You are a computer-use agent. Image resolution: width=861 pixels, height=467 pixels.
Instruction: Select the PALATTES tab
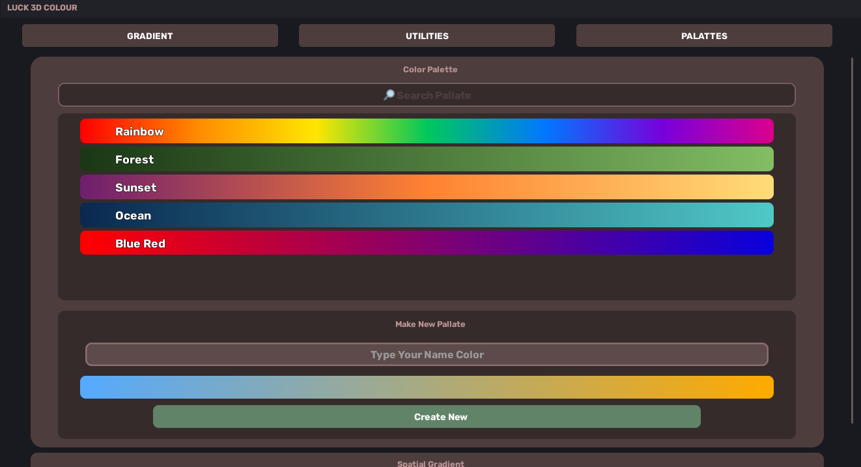[x=704, y=36]
